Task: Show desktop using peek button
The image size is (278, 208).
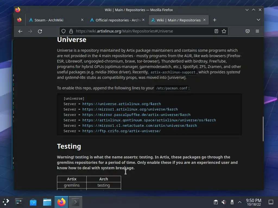Action: coord(271,202)
